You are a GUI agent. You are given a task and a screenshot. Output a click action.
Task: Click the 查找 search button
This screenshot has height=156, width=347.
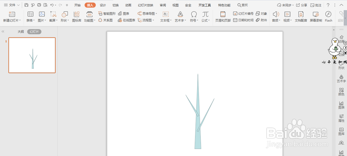[243, 5]
